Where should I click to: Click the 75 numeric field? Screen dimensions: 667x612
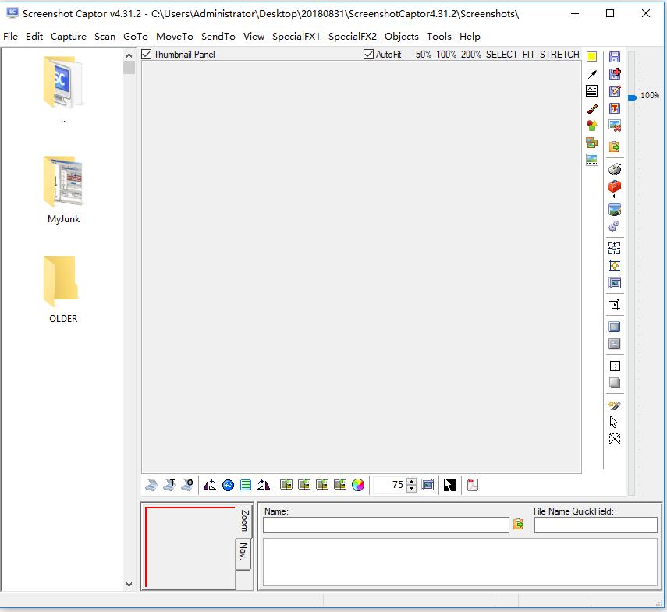click(x=389, y=485)
